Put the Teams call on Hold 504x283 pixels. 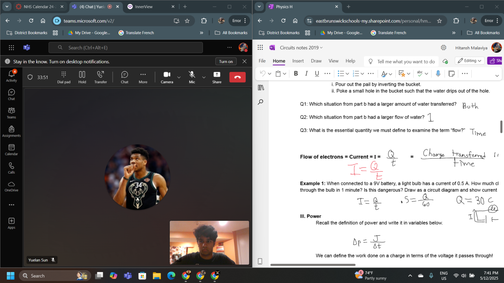click(x=82, y=77)
